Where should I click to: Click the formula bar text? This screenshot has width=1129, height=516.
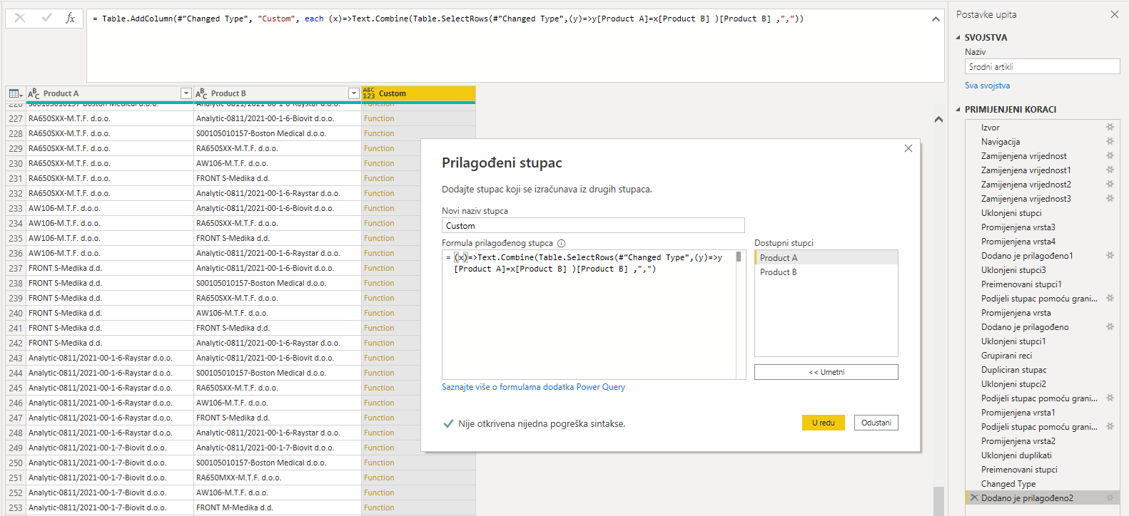point(448,19)
